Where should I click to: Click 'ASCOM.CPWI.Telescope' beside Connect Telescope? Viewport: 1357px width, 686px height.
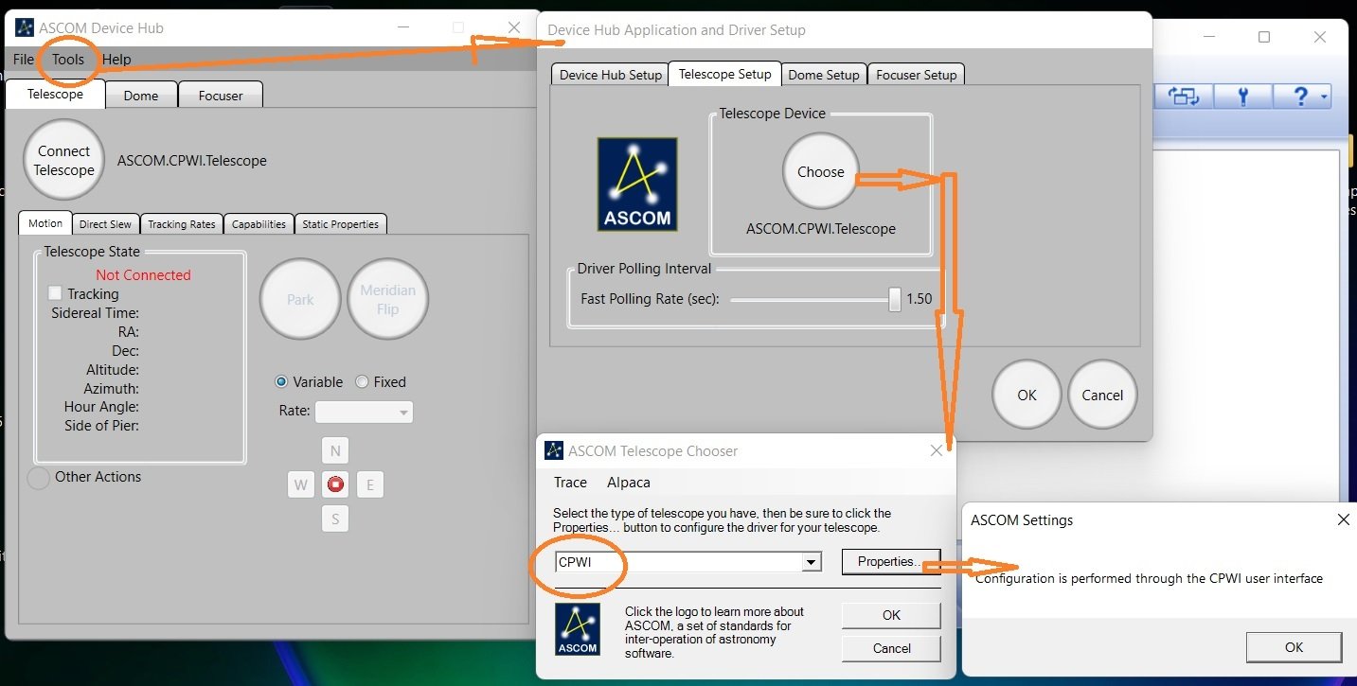[192, 161]
